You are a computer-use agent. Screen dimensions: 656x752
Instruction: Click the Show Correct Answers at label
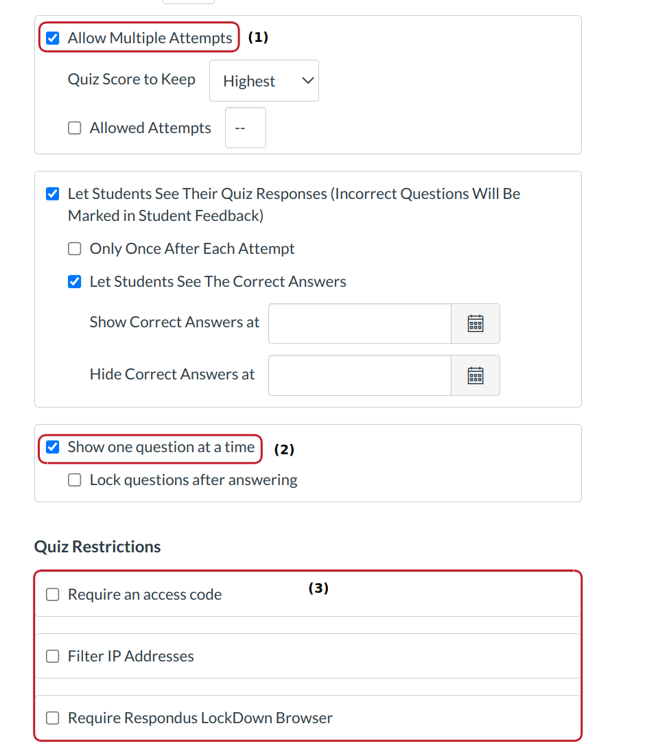tap(174, 322)
